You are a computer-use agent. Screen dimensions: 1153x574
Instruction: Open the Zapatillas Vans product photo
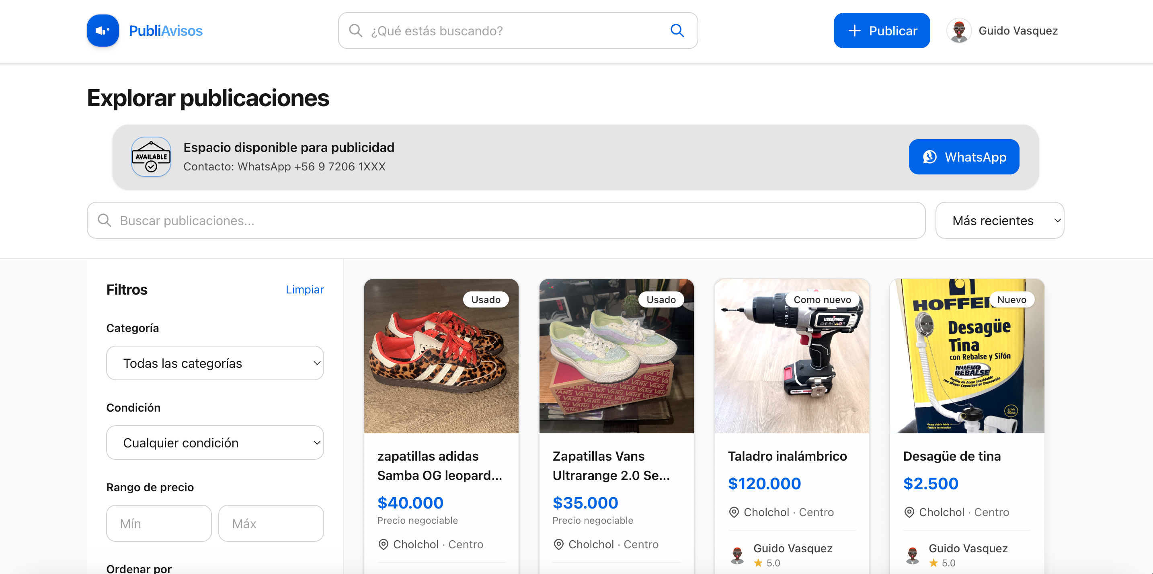click(616, 356)
